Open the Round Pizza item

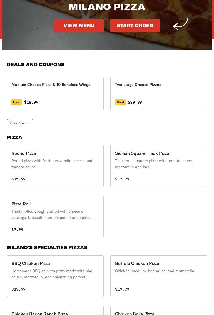[x=55, y=166]
